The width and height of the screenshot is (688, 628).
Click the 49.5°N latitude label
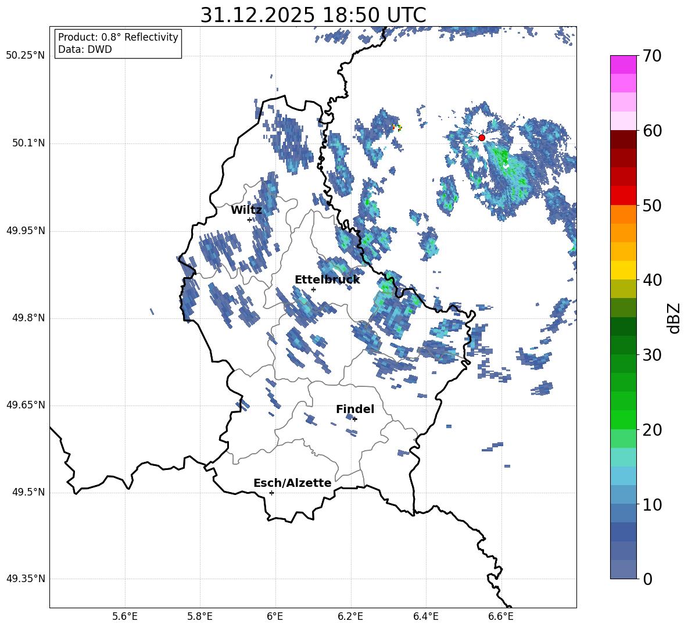pos(28,492)
